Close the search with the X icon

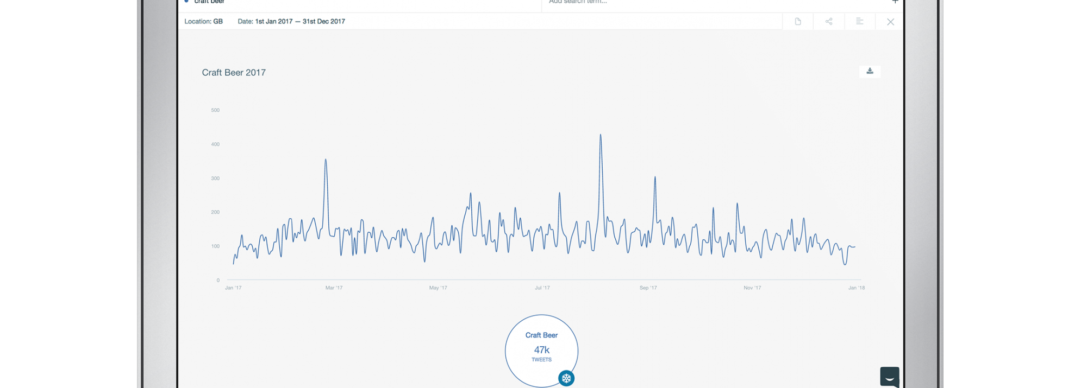890,22
